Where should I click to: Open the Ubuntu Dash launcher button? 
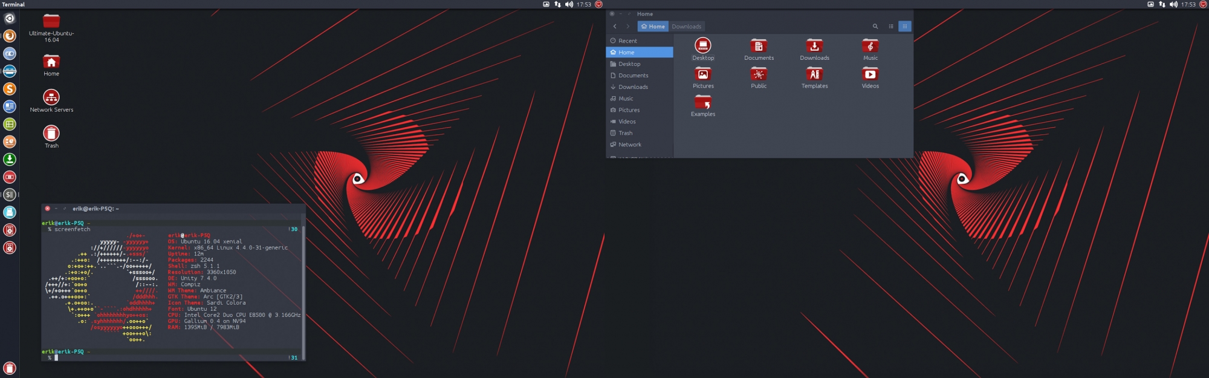point(10,18)
